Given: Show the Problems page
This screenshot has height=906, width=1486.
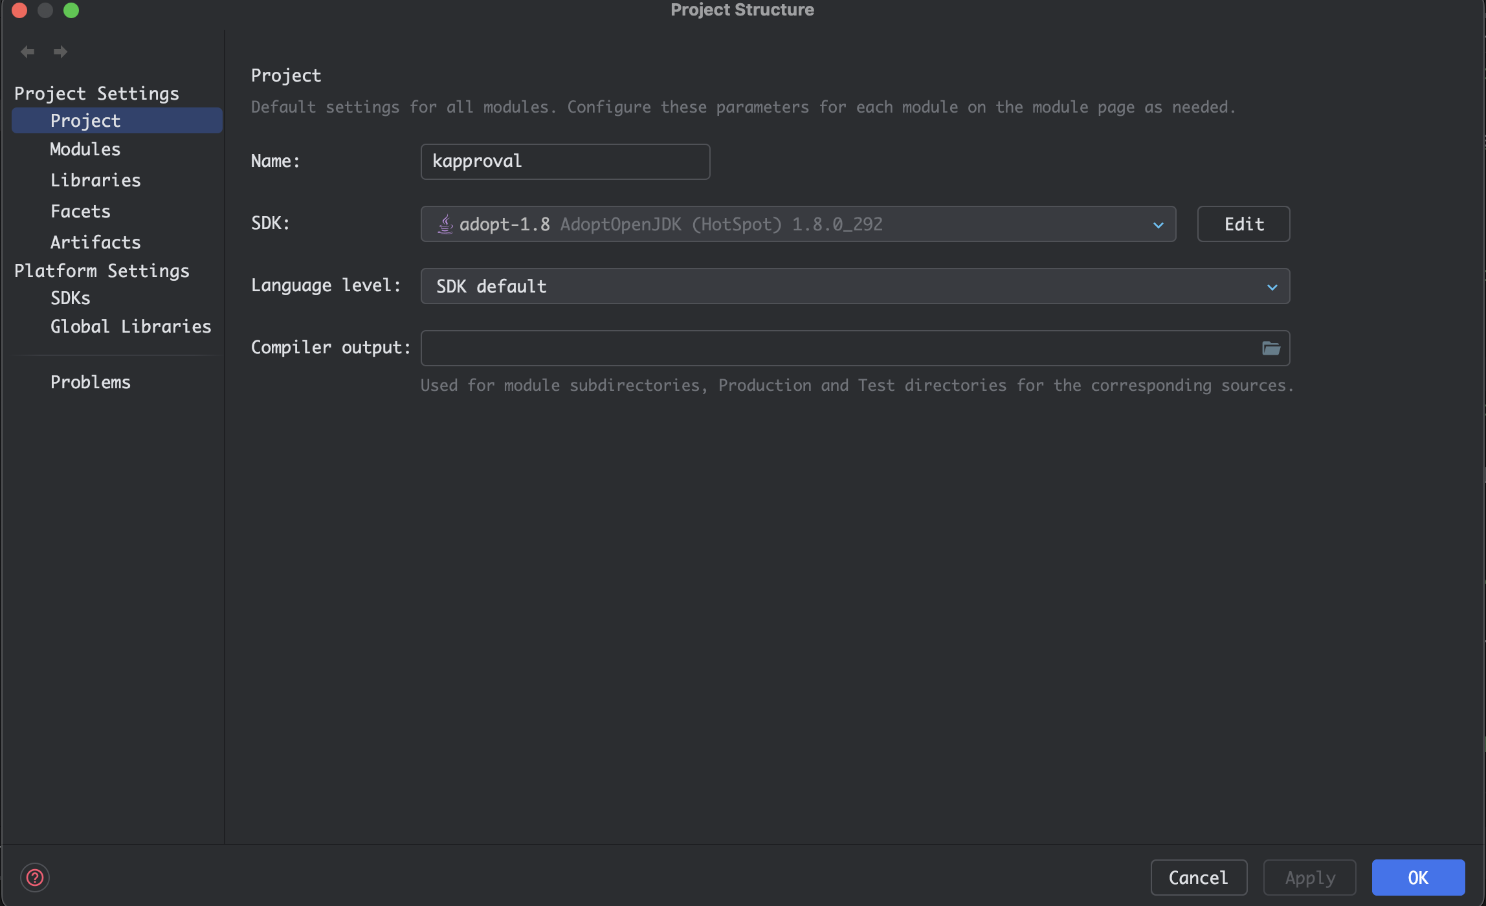Looking at the screenshot, I should click(x=91, y=382).
